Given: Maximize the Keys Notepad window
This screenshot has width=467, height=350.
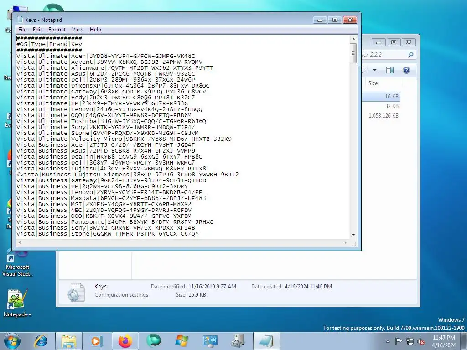Looking at the screenshot, I should [335, 20].
